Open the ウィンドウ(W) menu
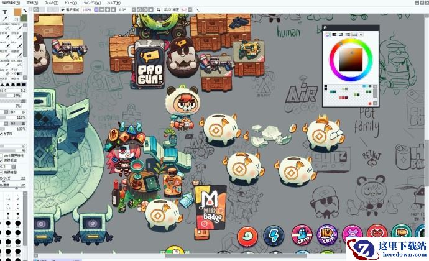 [92, 2]
